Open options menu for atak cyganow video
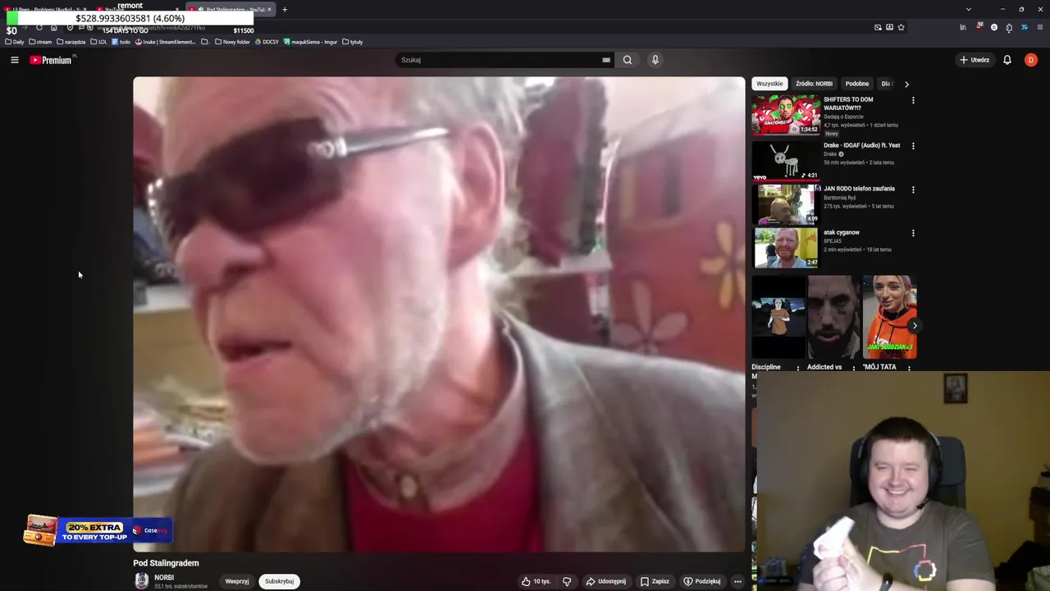1050x591 pixels. coord(913,233)
